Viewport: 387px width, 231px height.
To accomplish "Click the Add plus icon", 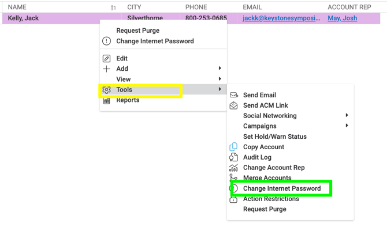I will click(x=106, y=69).
